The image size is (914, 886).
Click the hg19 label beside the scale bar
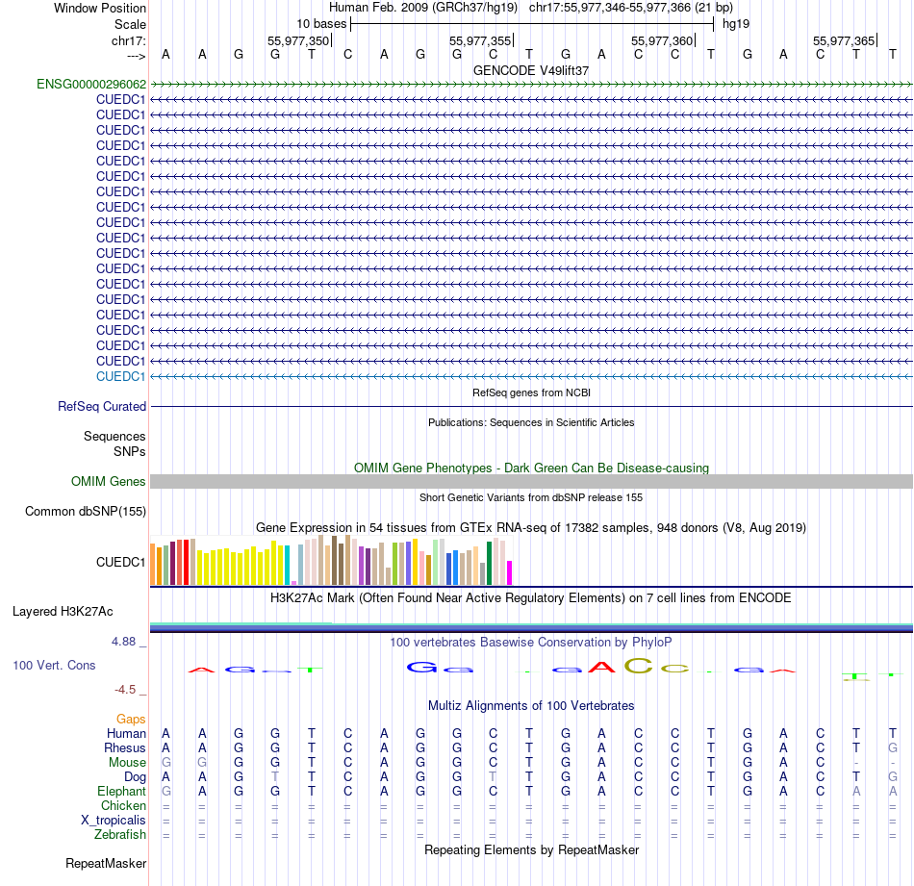coord(736,24)
